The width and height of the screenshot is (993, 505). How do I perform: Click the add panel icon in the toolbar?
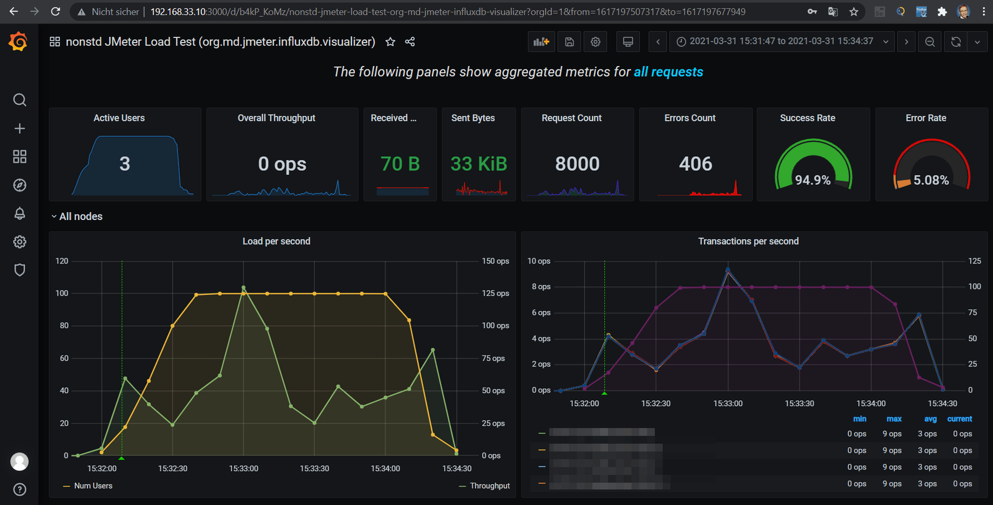coord(541,41)
